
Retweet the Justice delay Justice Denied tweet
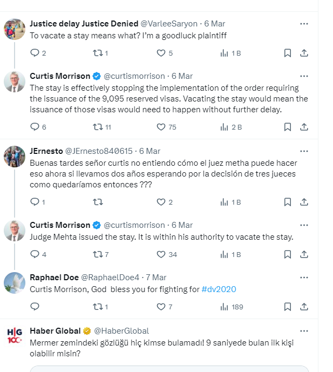[98, 53]
